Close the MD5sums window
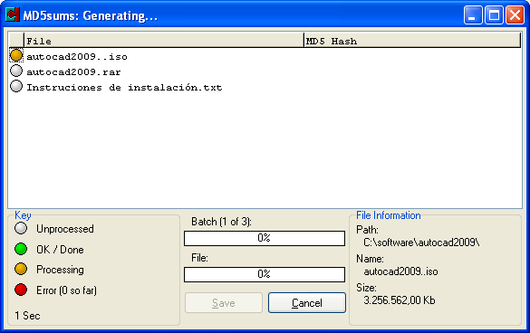 (x=515, y=14)
